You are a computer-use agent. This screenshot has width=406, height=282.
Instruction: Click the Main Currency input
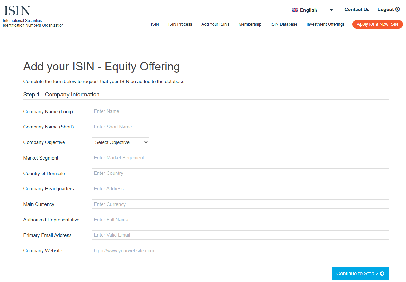(240, 204)
